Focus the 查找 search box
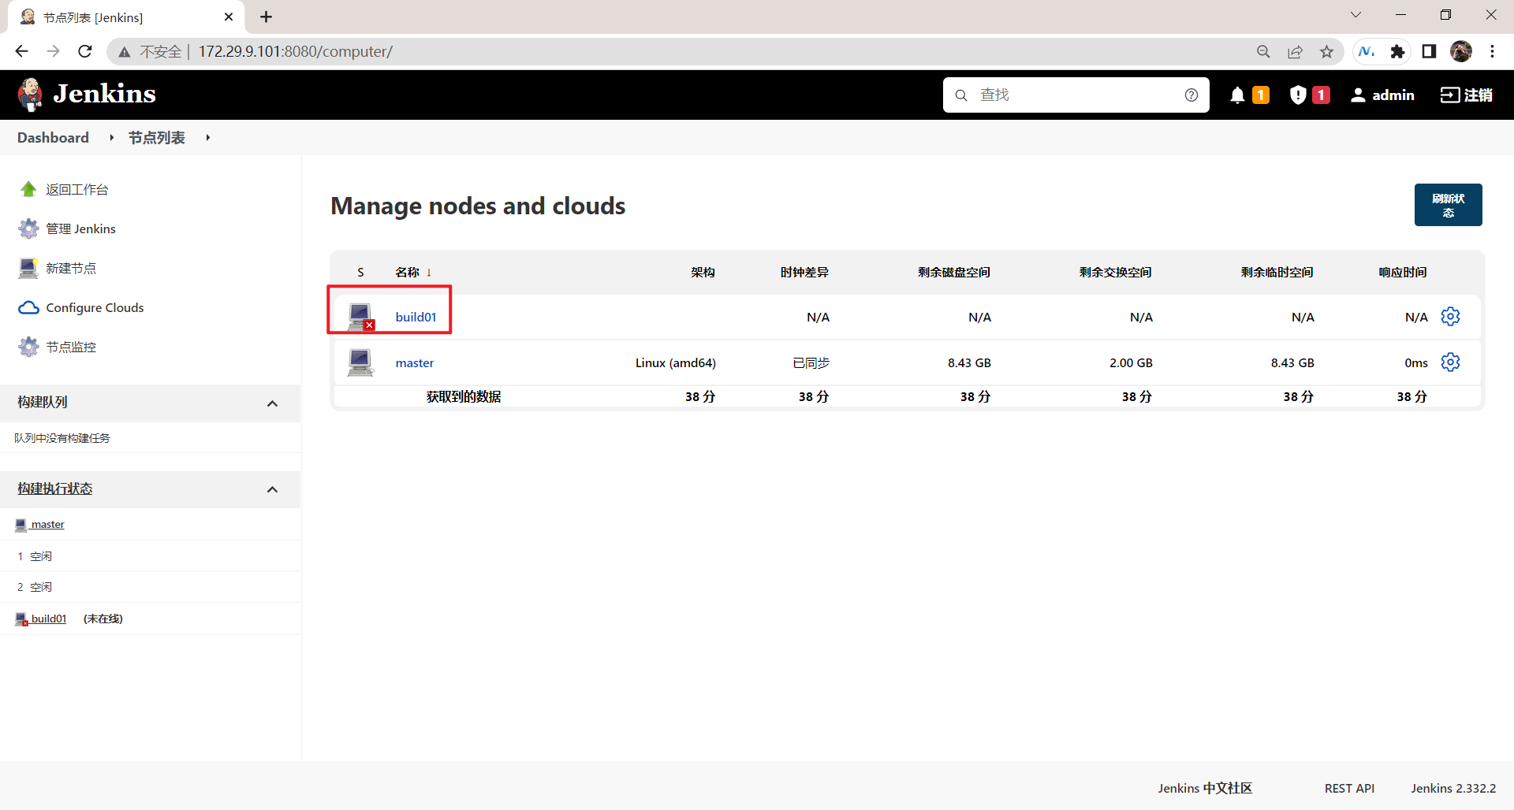The height and width of the screenshot is (810, 1514). coord(1076,95)
